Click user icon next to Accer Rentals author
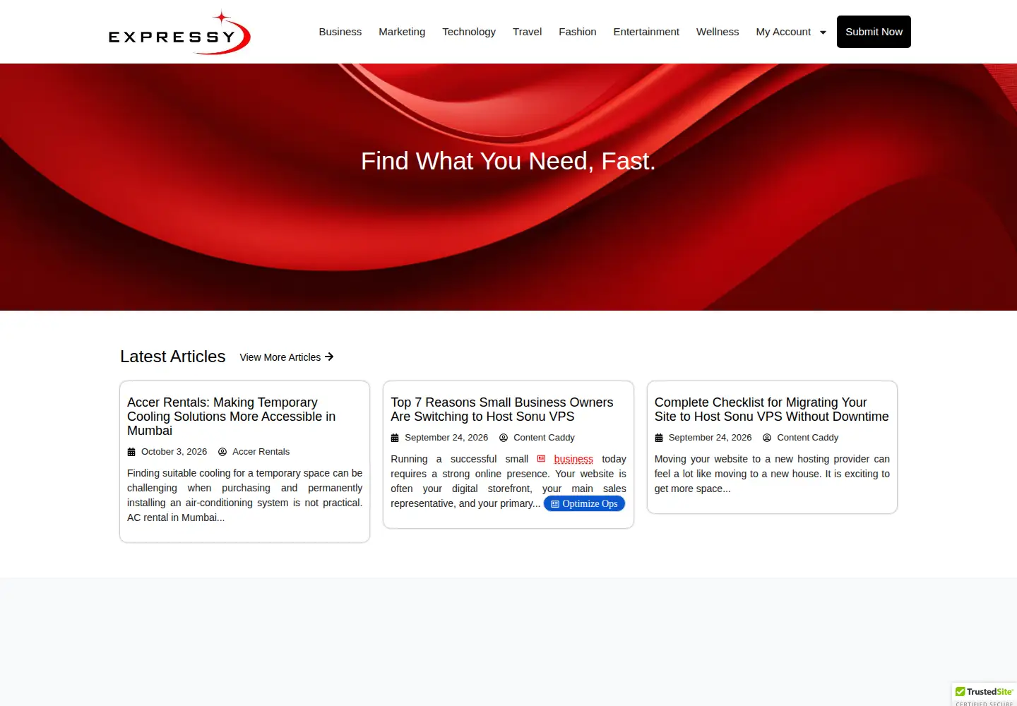This screenshot has height=706, width=1017. pos(222,452)
